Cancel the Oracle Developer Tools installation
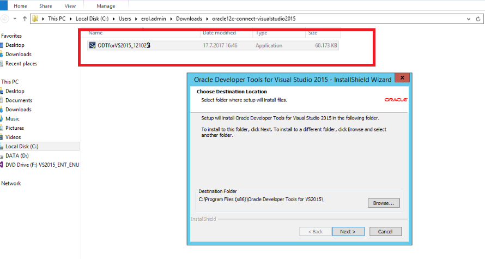Screen dimensions: 485x259 pos(385,232)
